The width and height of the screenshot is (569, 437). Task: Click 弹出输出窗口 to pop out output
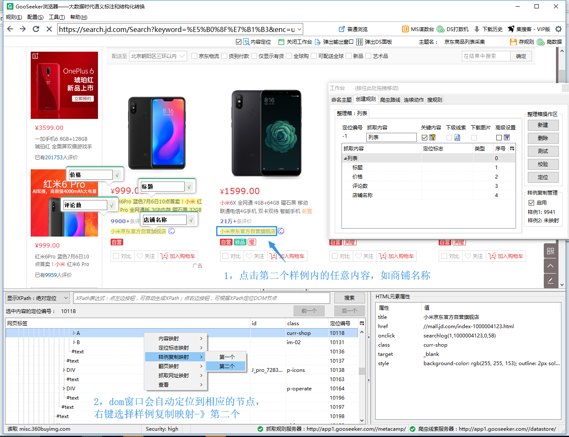coord(334,42)
